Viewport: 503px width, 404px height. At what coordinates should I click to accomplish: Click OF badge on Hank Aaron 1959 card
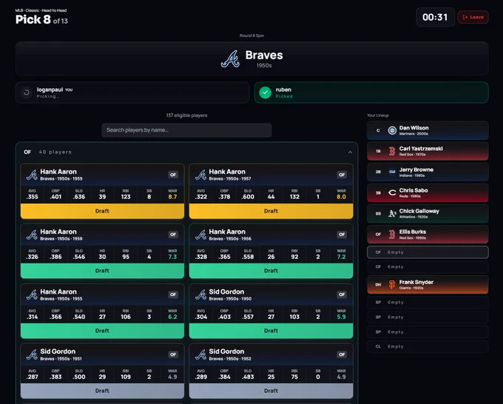[173, 175]
